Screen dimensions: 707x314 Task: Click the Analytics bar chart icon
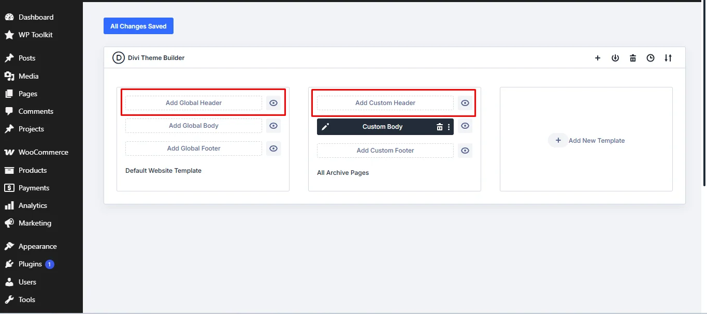(x=9, y=205)
